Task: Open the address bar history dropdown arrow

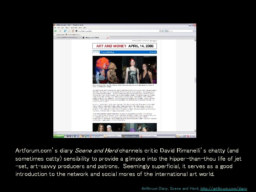Action: pos(160,31)
